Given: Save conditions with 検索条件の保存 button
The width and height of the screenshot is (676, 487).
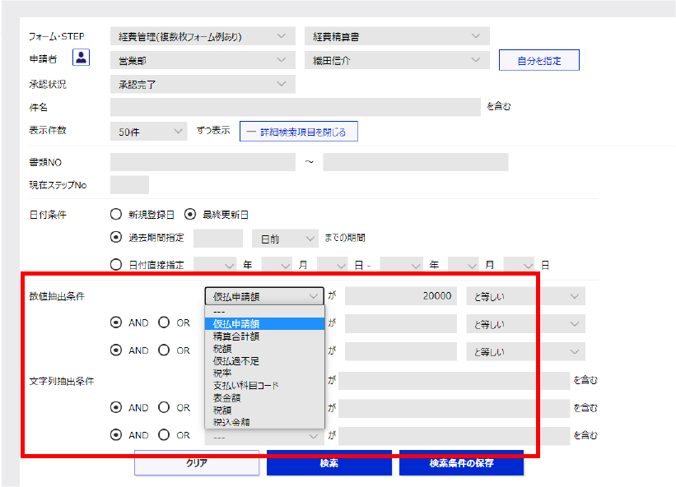Looking at the screenshot, I should coord(461,462).
